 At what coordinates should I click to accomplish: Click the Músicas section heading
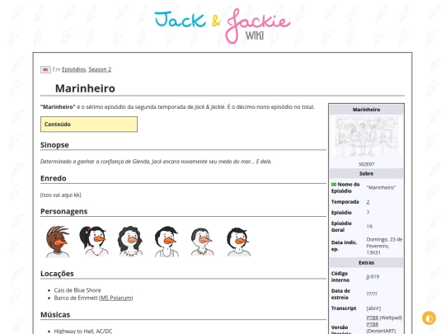pyautogui.click(x=55, y=315)
